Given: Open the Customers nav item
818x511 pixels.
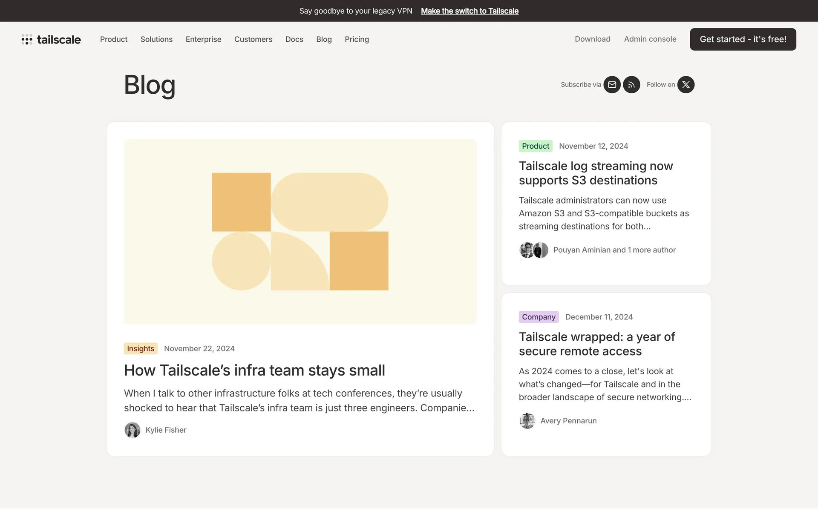Looking at the screenshot, I should coord(253,39).
